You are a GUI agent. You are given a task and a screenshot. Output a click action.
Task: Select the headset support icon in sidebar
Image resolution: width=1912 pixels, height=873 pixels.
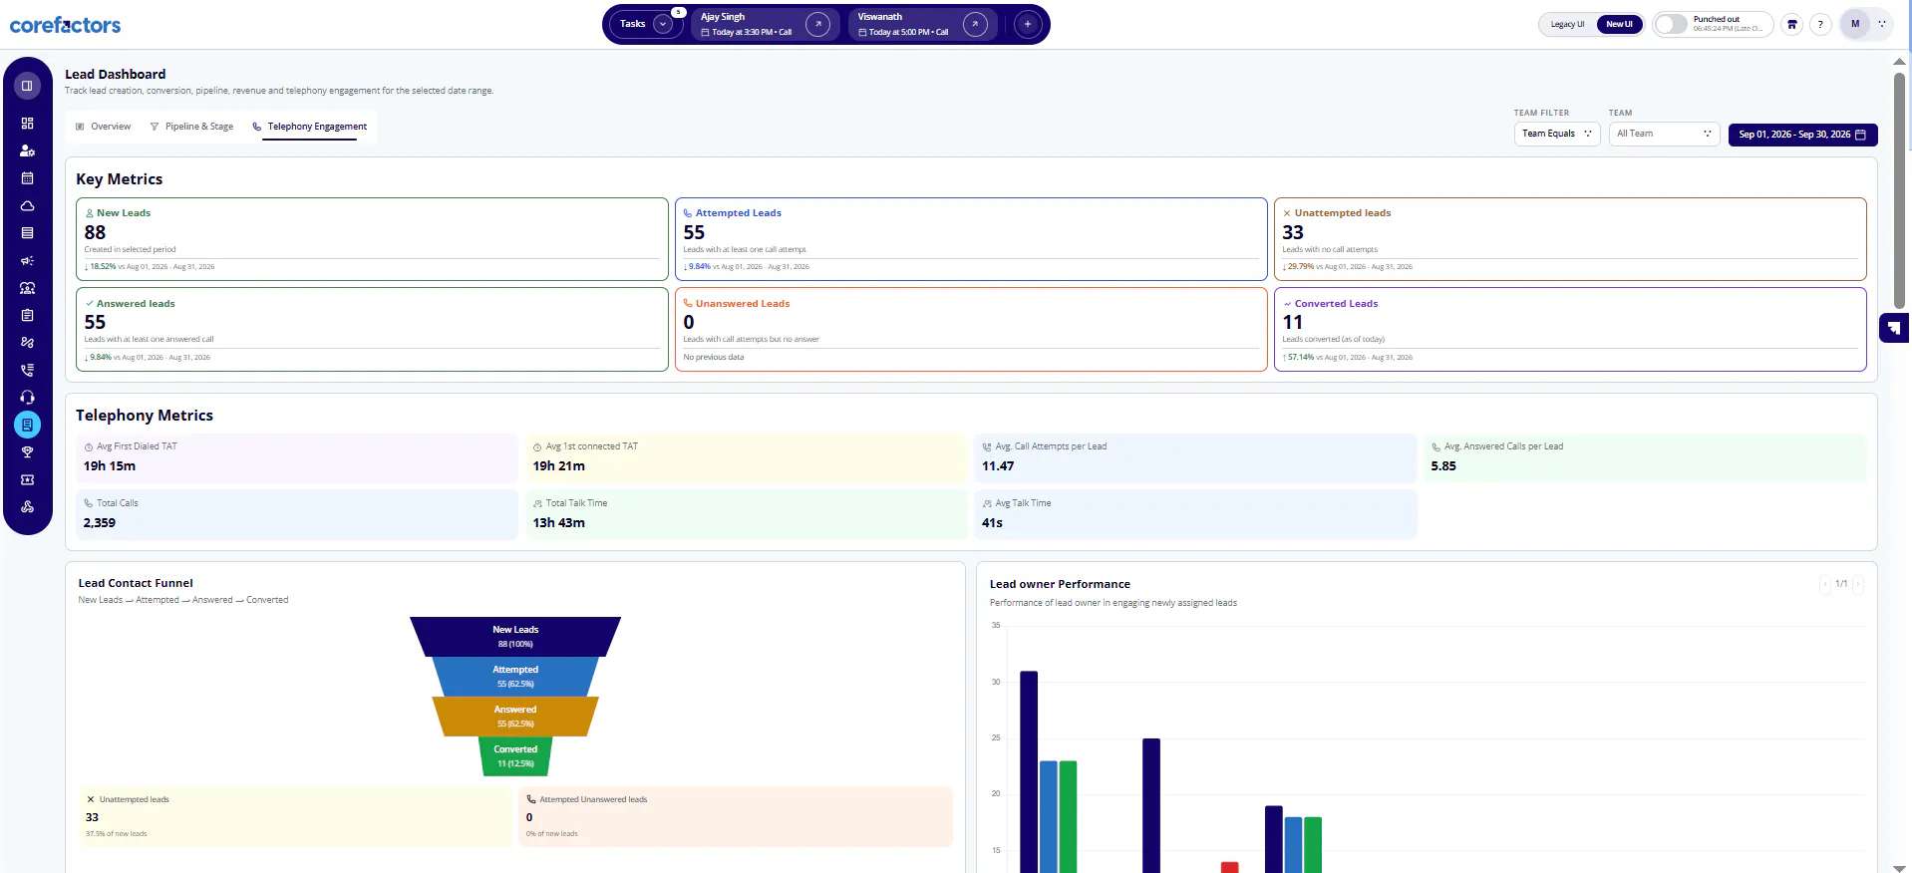tap(27, 397)
